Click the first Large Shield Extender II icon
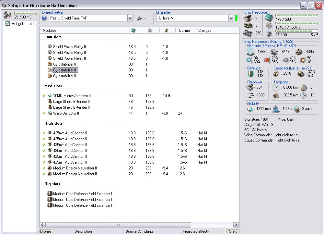Viewport: 324px width, 235px height. [x=50, y=102]
